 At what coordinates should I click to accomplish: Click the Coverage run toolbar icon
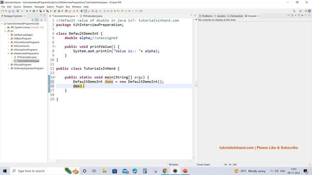40,11
